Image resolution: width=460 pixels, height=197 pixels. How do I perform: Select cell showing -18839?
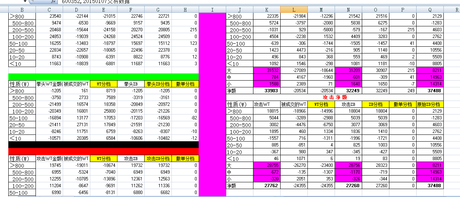77,64
